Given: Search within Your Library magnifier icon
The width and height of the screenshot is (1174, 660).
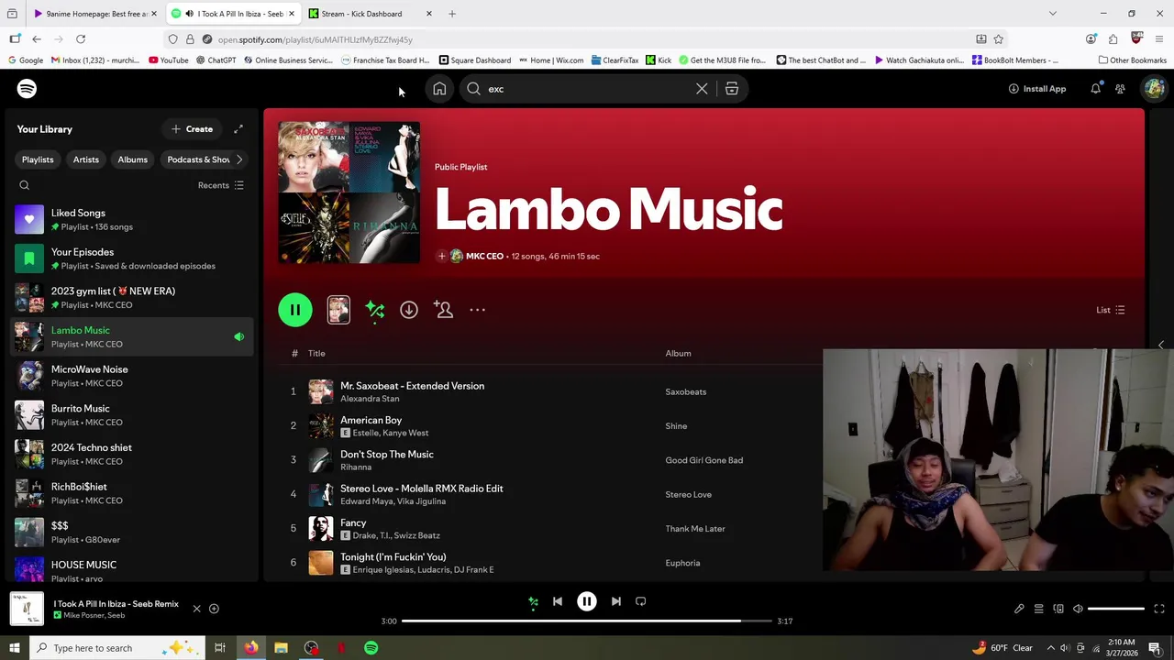Looking at the screenshot, I should pos(25,185).
